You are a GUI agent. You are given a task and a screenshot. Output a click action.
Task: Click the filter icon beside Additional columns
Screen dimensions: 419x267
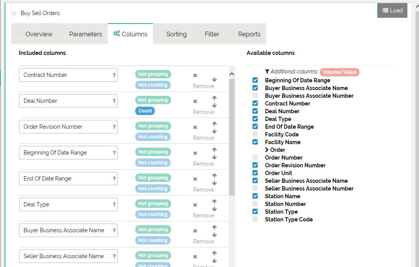(x=267, y=71)
